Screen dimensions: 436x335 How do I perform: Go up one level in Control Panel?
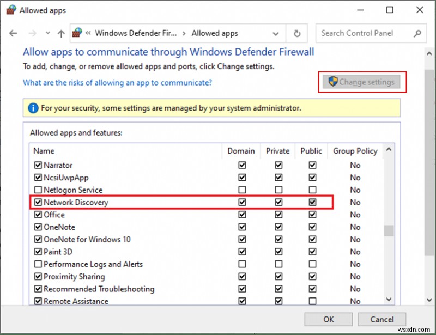60,33
